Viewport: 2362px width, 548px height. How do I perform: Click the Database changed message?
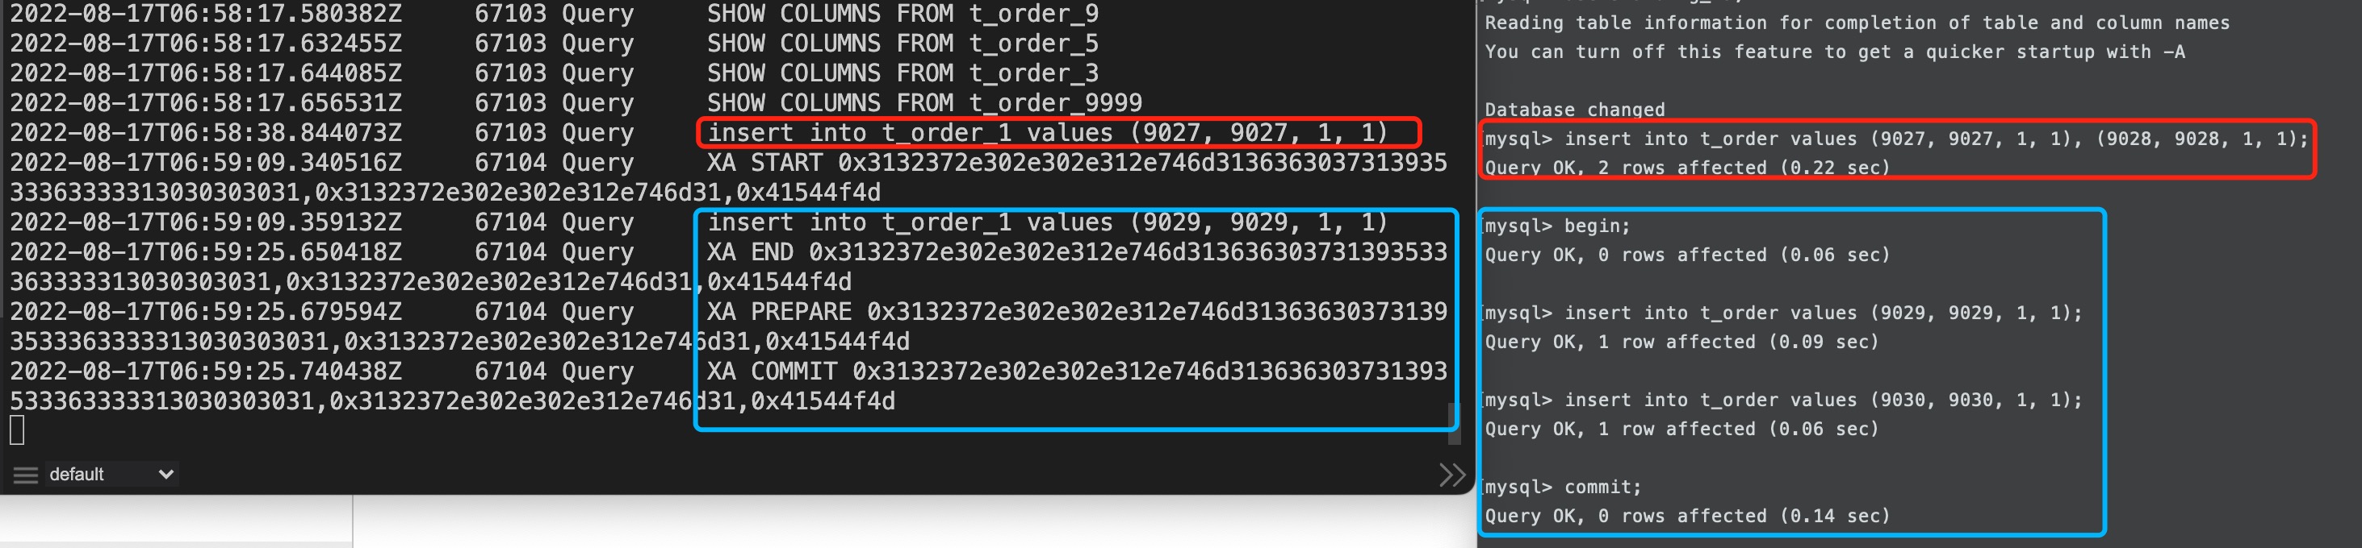(1574, 110)
